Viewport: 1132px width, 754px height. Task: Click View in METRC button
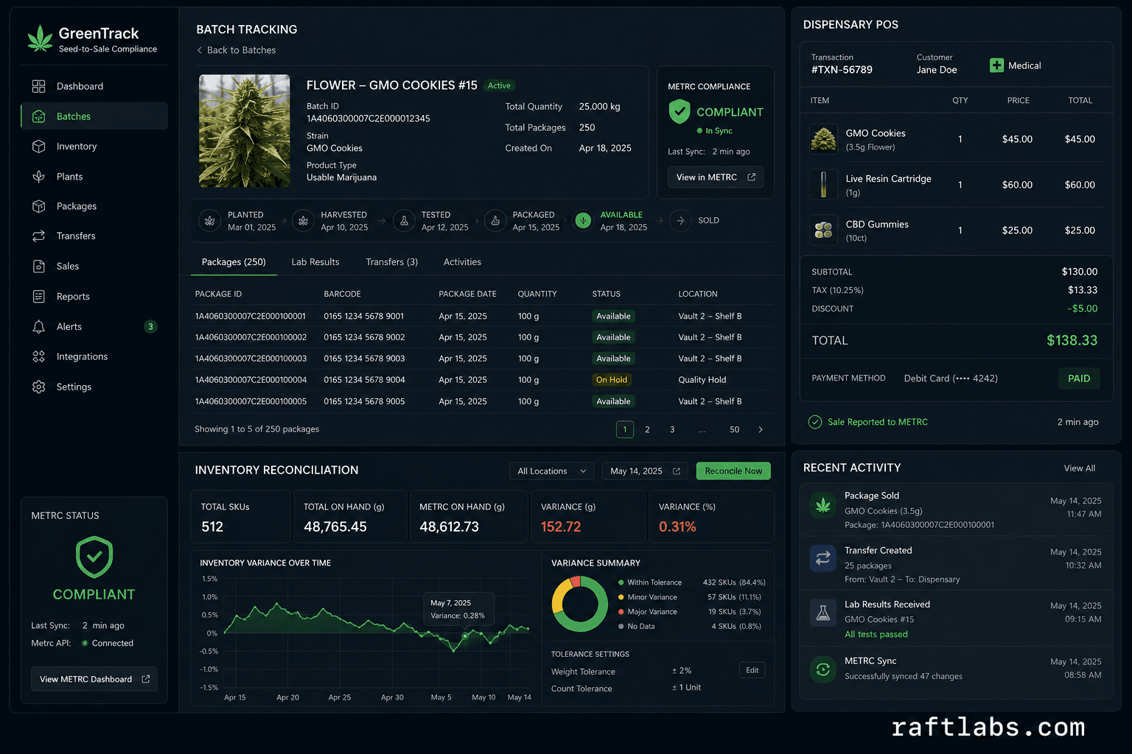point(716,177)
